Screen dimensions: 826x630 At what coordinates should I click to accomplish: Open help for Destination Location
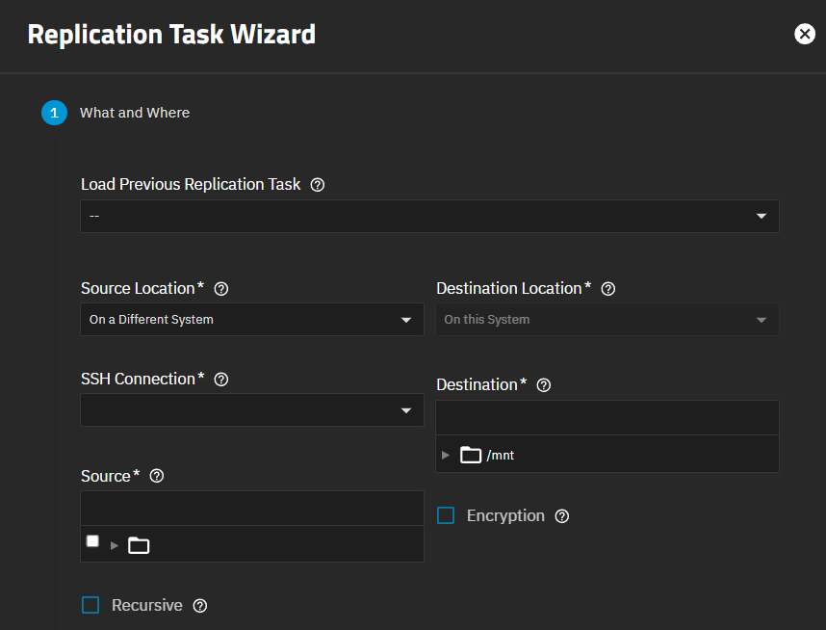click(608, 288)
